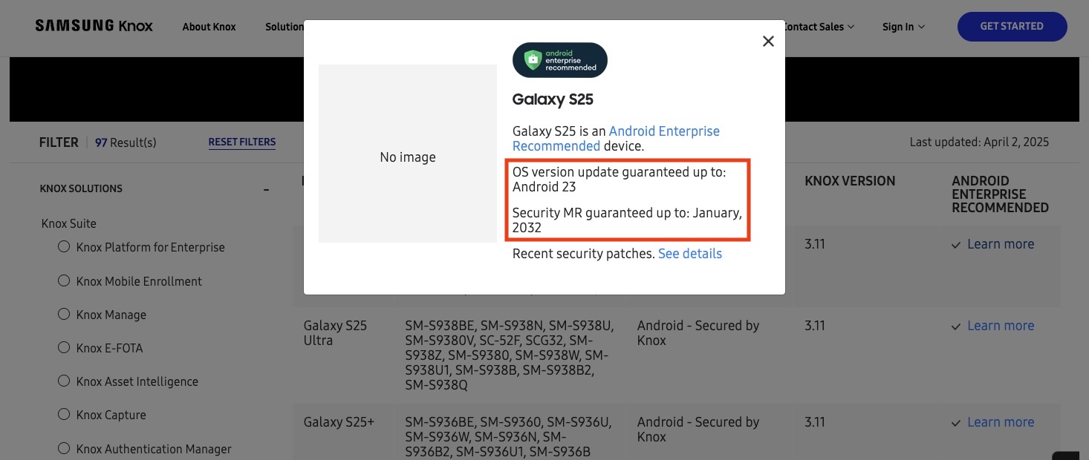Open the Android Enterprise Recommended link
Viewport: 1089px width, 460px height.
616,139
